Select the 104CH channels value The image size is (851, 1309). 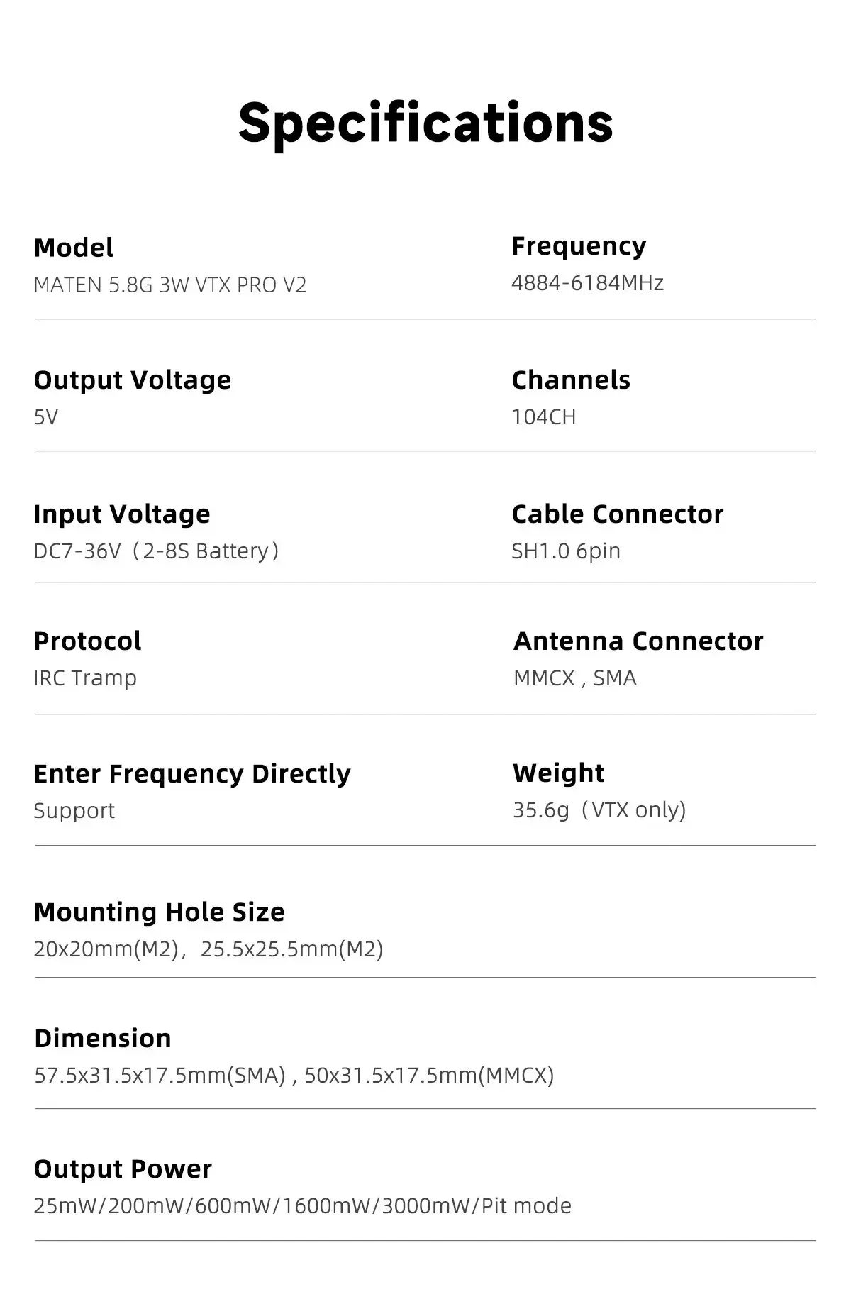(x=544, y=417)
